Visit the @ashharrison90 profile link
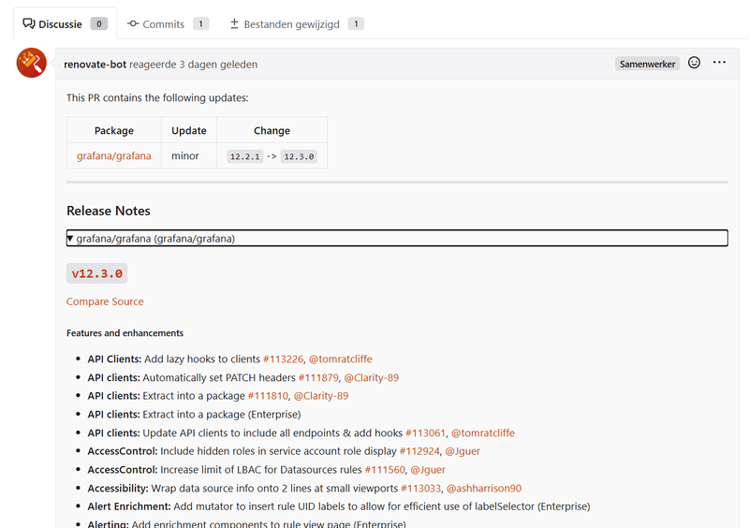This screenshot has width=749, height=528. pyautogui.click(x=483, y=488)
